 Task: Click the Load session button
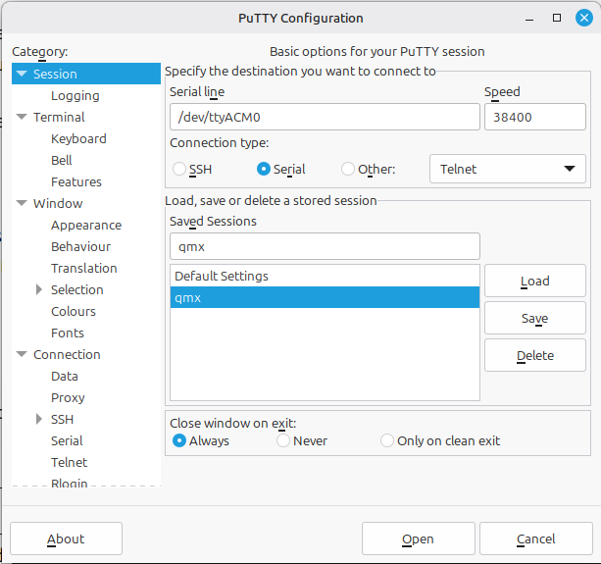[534, 281]
